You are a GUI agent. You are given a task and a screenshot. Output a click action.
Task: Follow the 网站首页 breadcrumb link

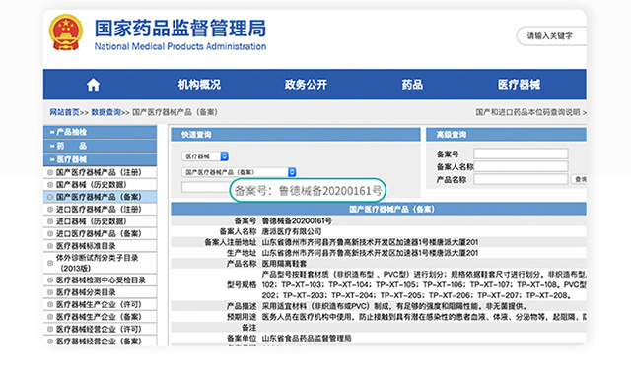coord(64,112)
